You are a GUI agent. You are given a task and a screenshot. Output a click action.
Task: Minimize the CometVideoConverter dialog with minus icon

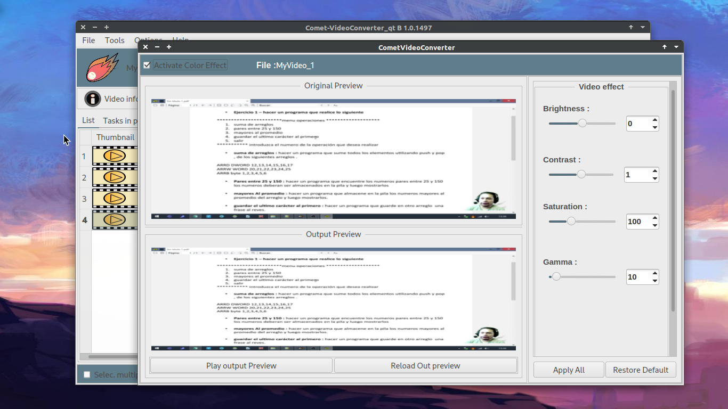coord(157,47)
